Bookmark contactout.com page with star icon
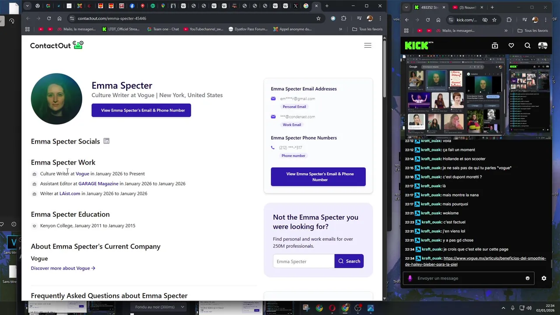 point(318,18)
